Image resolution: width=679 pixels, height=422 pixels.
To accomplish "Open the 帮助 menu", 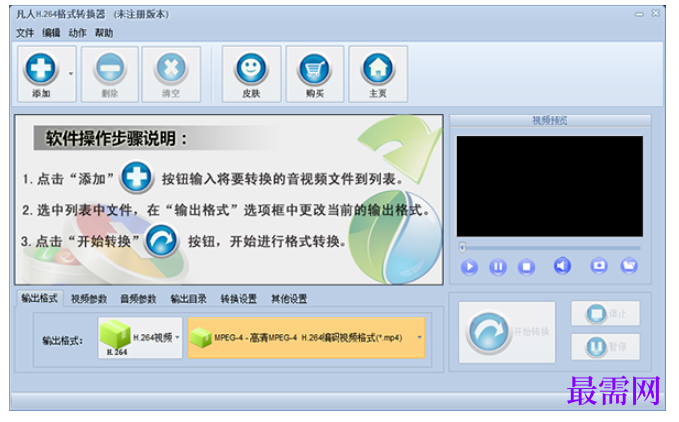I will [104, 33].
